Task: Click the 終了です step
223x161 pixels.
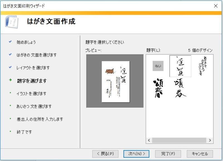Action: [x=24, y=132]
